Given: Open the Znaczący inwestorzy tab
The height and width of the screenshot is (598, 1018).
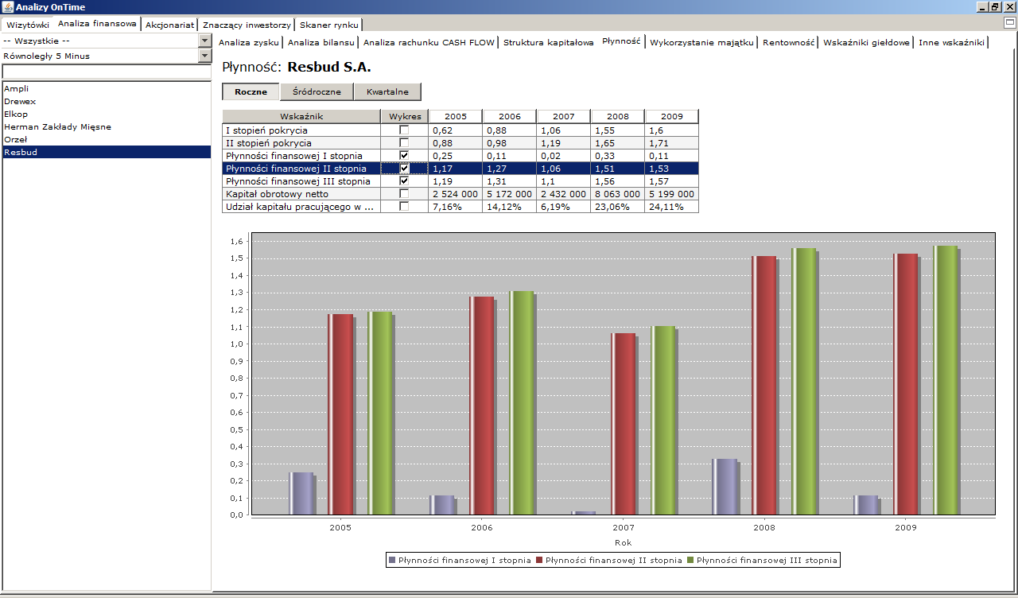Looking at the screenshot, I should point(246,25).
